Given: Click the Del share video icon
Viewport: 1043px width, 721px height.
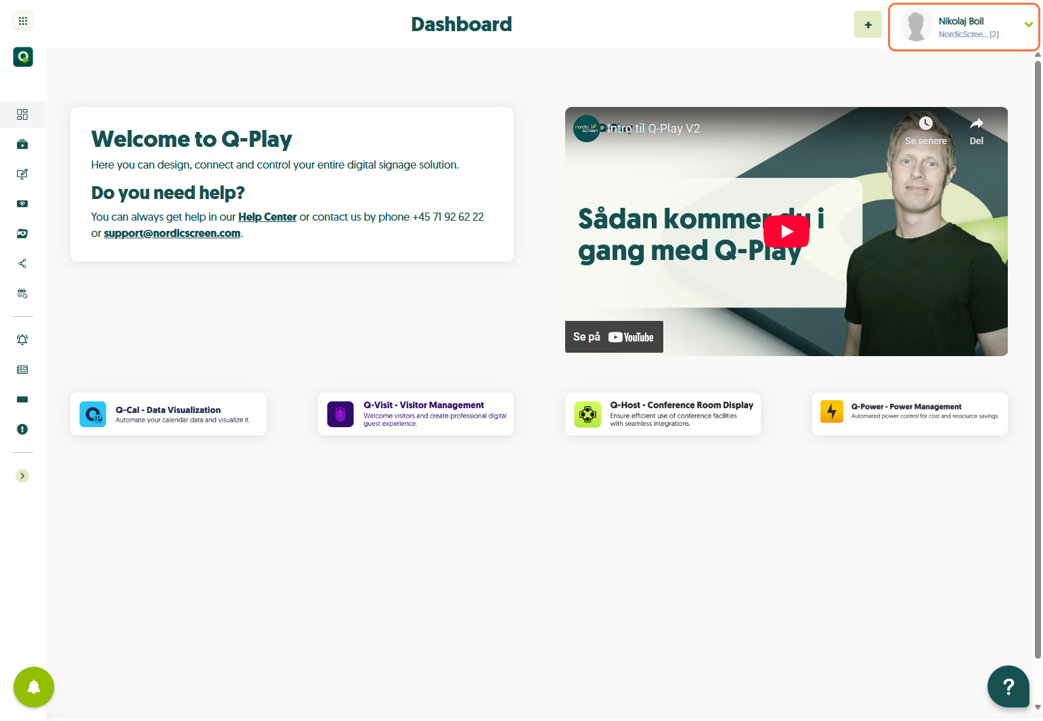Looking at the screenshot, I should click(x=976, y=131).
